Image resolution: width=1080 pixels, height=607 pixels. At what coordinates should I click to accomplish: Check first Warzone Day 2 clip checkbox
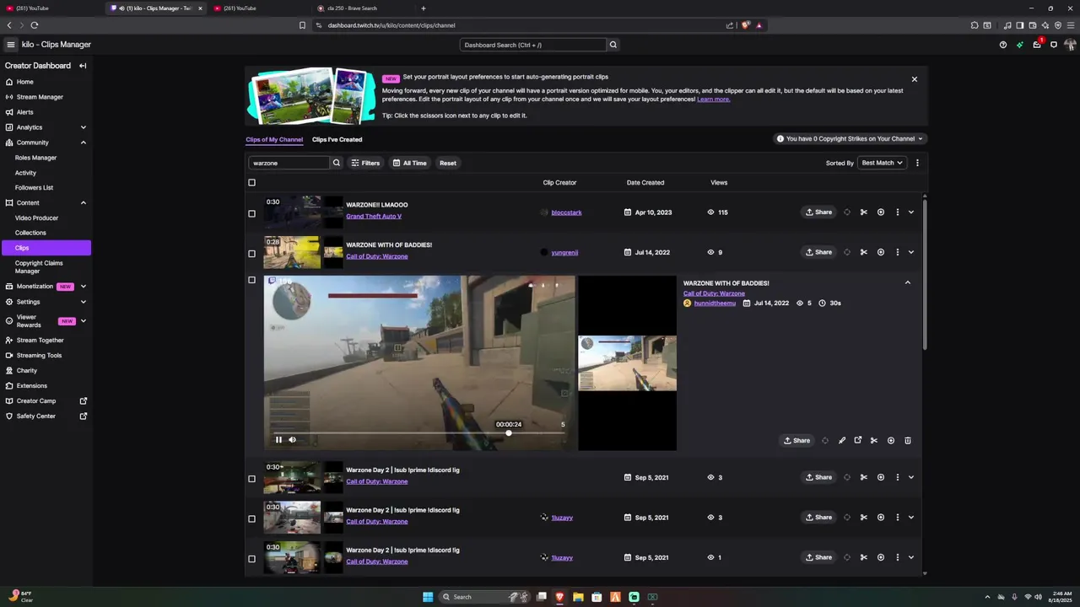(251, 479)
